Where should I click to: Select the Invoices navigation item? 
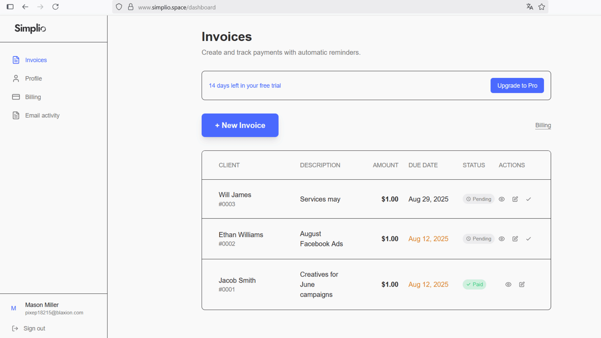coord(36,60)
